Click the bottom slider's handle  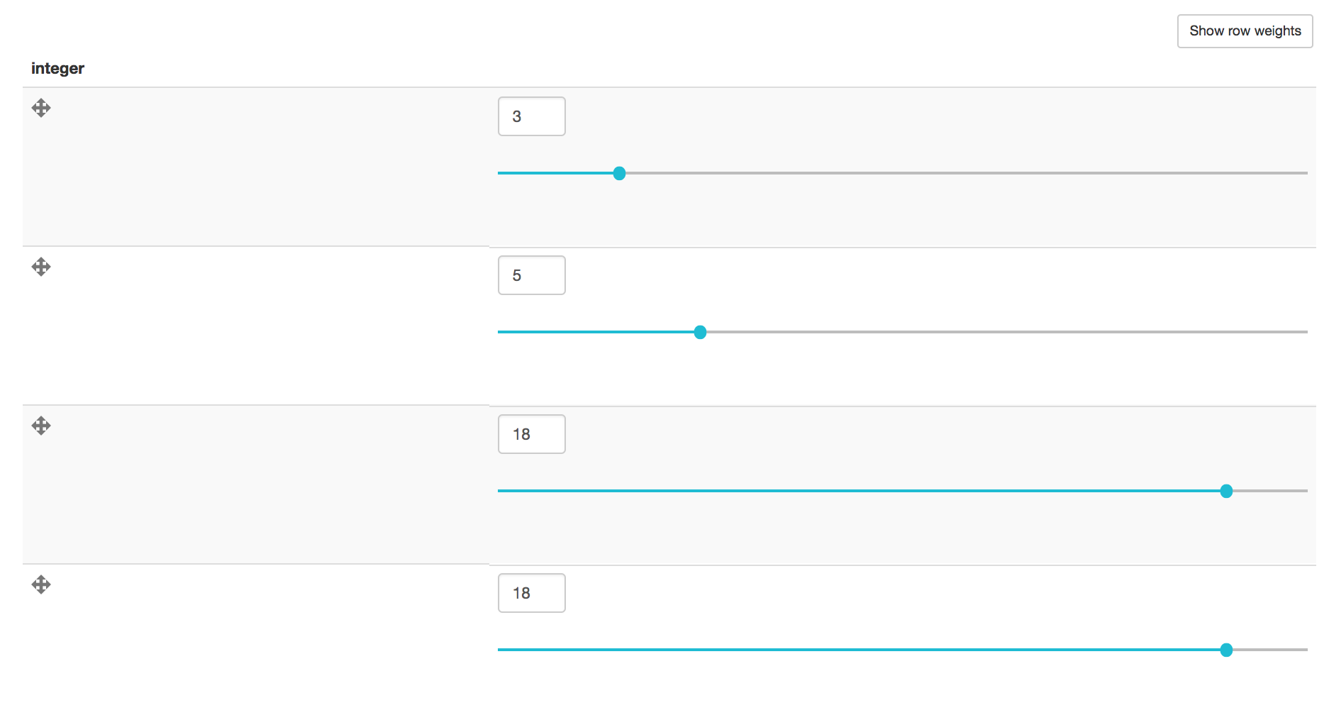1226,649
